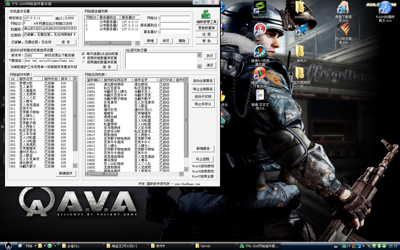Viewport: 400px width, 250px height.
Task: Click the system tray clock 16:19
Action: (x=393, y=246)
